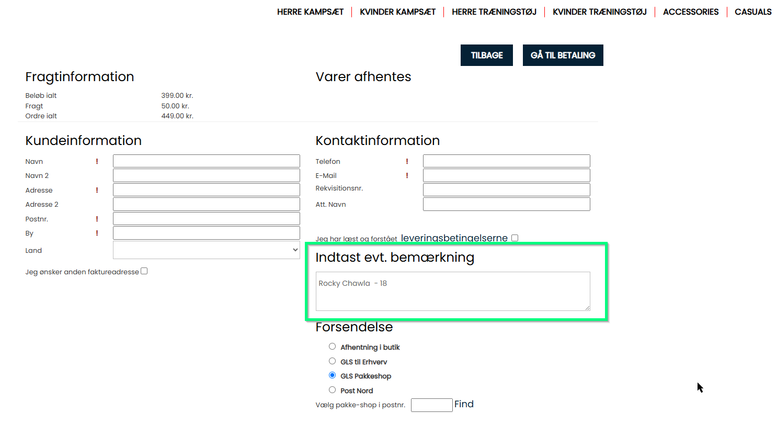Select CASUALS in top navigation
Image resolution: width=777 pixels, height=424 pixels.
point(752,12)
